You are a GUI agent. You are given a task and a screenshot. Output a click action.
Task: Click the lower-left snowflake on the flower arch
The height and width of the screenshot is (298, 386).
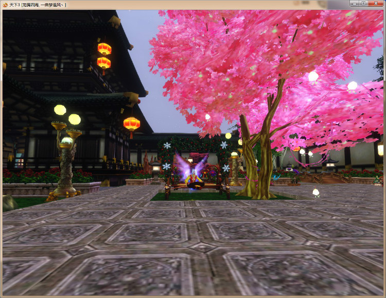[x=166, y=166]
